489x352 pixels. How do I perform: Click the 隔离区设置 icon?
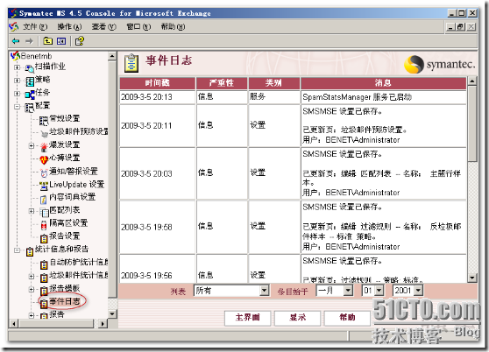pos(44,225)
